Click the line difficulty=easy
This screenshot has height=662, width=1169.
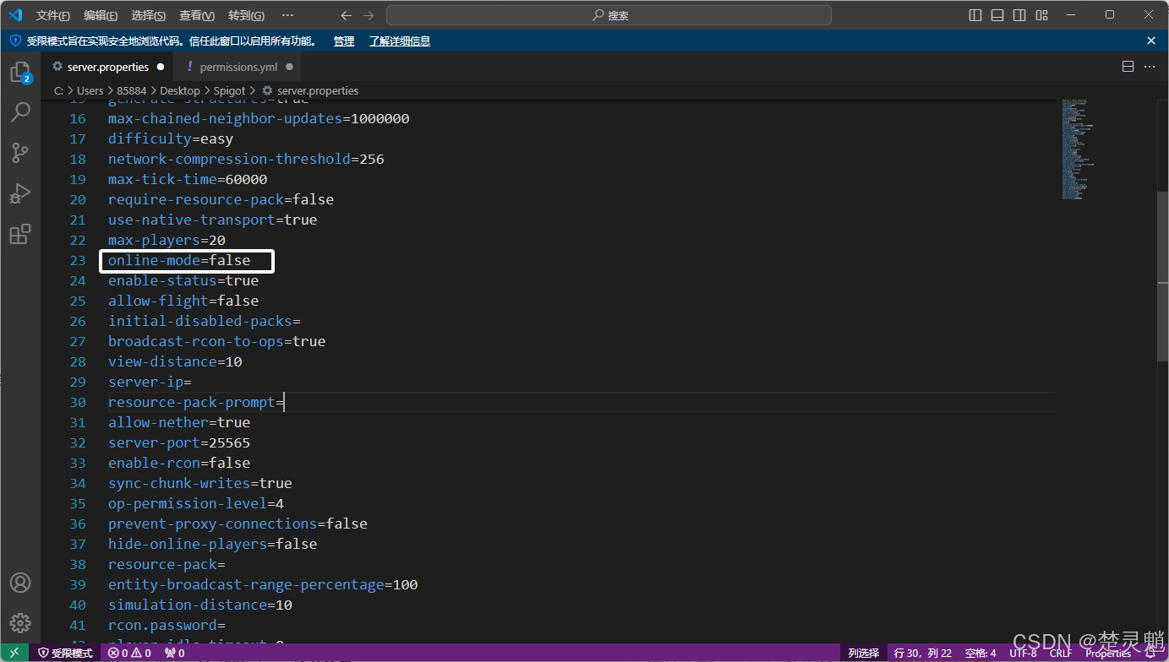171,138
